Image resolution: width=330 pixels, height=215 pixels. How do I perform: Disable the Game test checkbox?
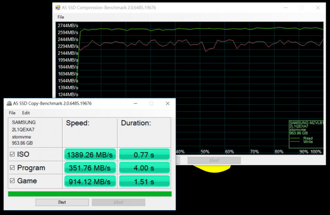[x=12, y=181]
